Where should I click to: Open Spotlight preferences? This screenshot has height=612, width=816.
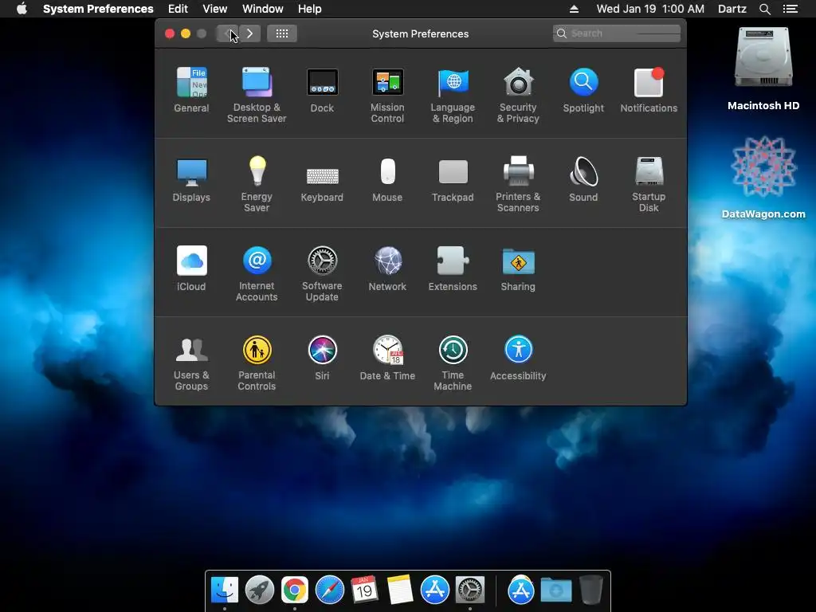[583, 89]
